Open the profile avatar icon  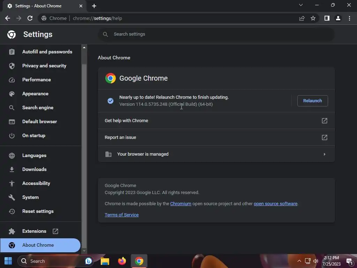click(338, 18)
